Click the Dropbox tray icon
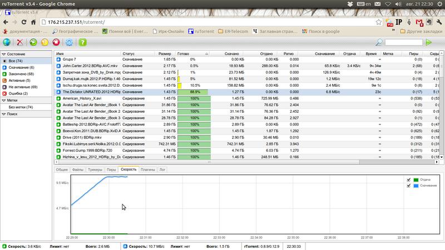Screen dimensions: 445x250 pos(350,4)
